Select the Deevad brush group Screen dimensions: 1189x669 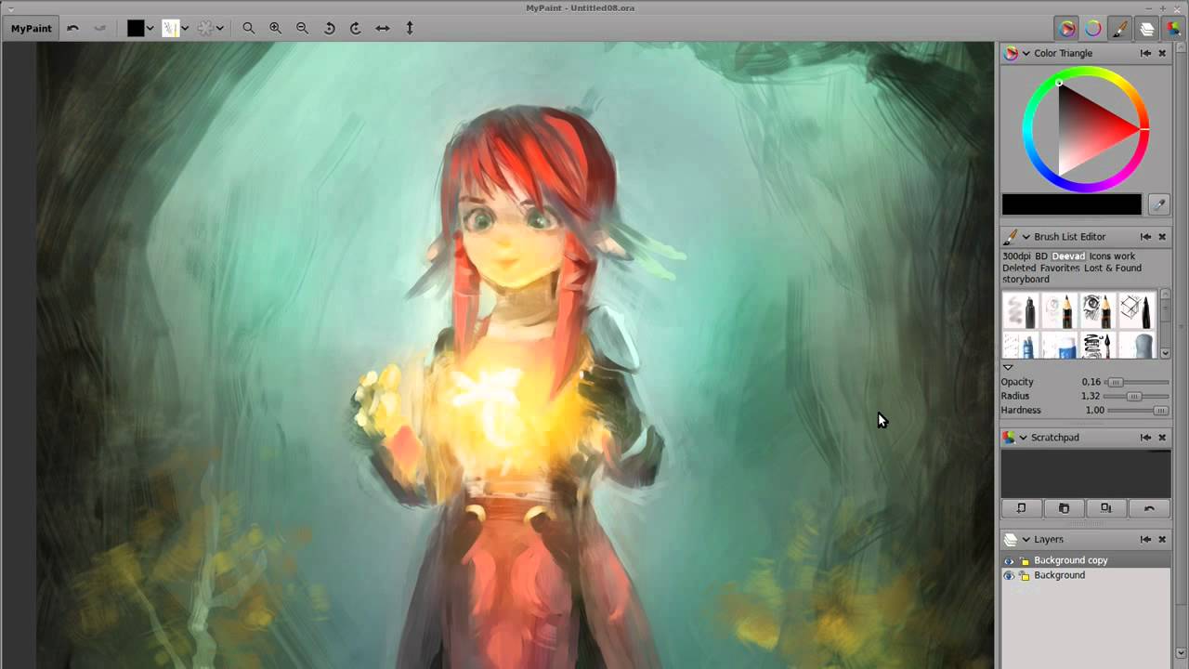tap(1068, 256)
